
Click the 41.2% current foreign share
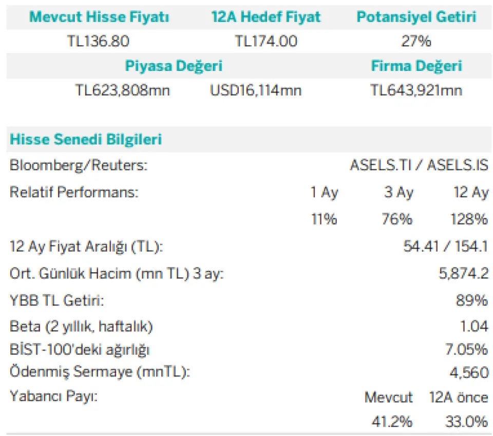[x=392, y=422]
